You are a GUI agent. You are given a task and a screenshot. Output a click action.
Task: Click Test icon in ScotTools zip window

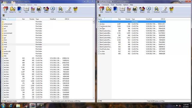(115, 10)
